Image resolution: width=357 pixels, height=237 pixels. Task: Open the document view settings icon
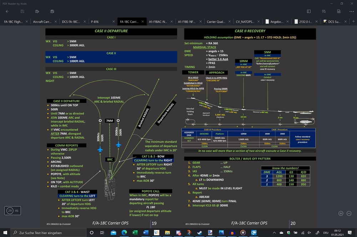coord(339,11)
